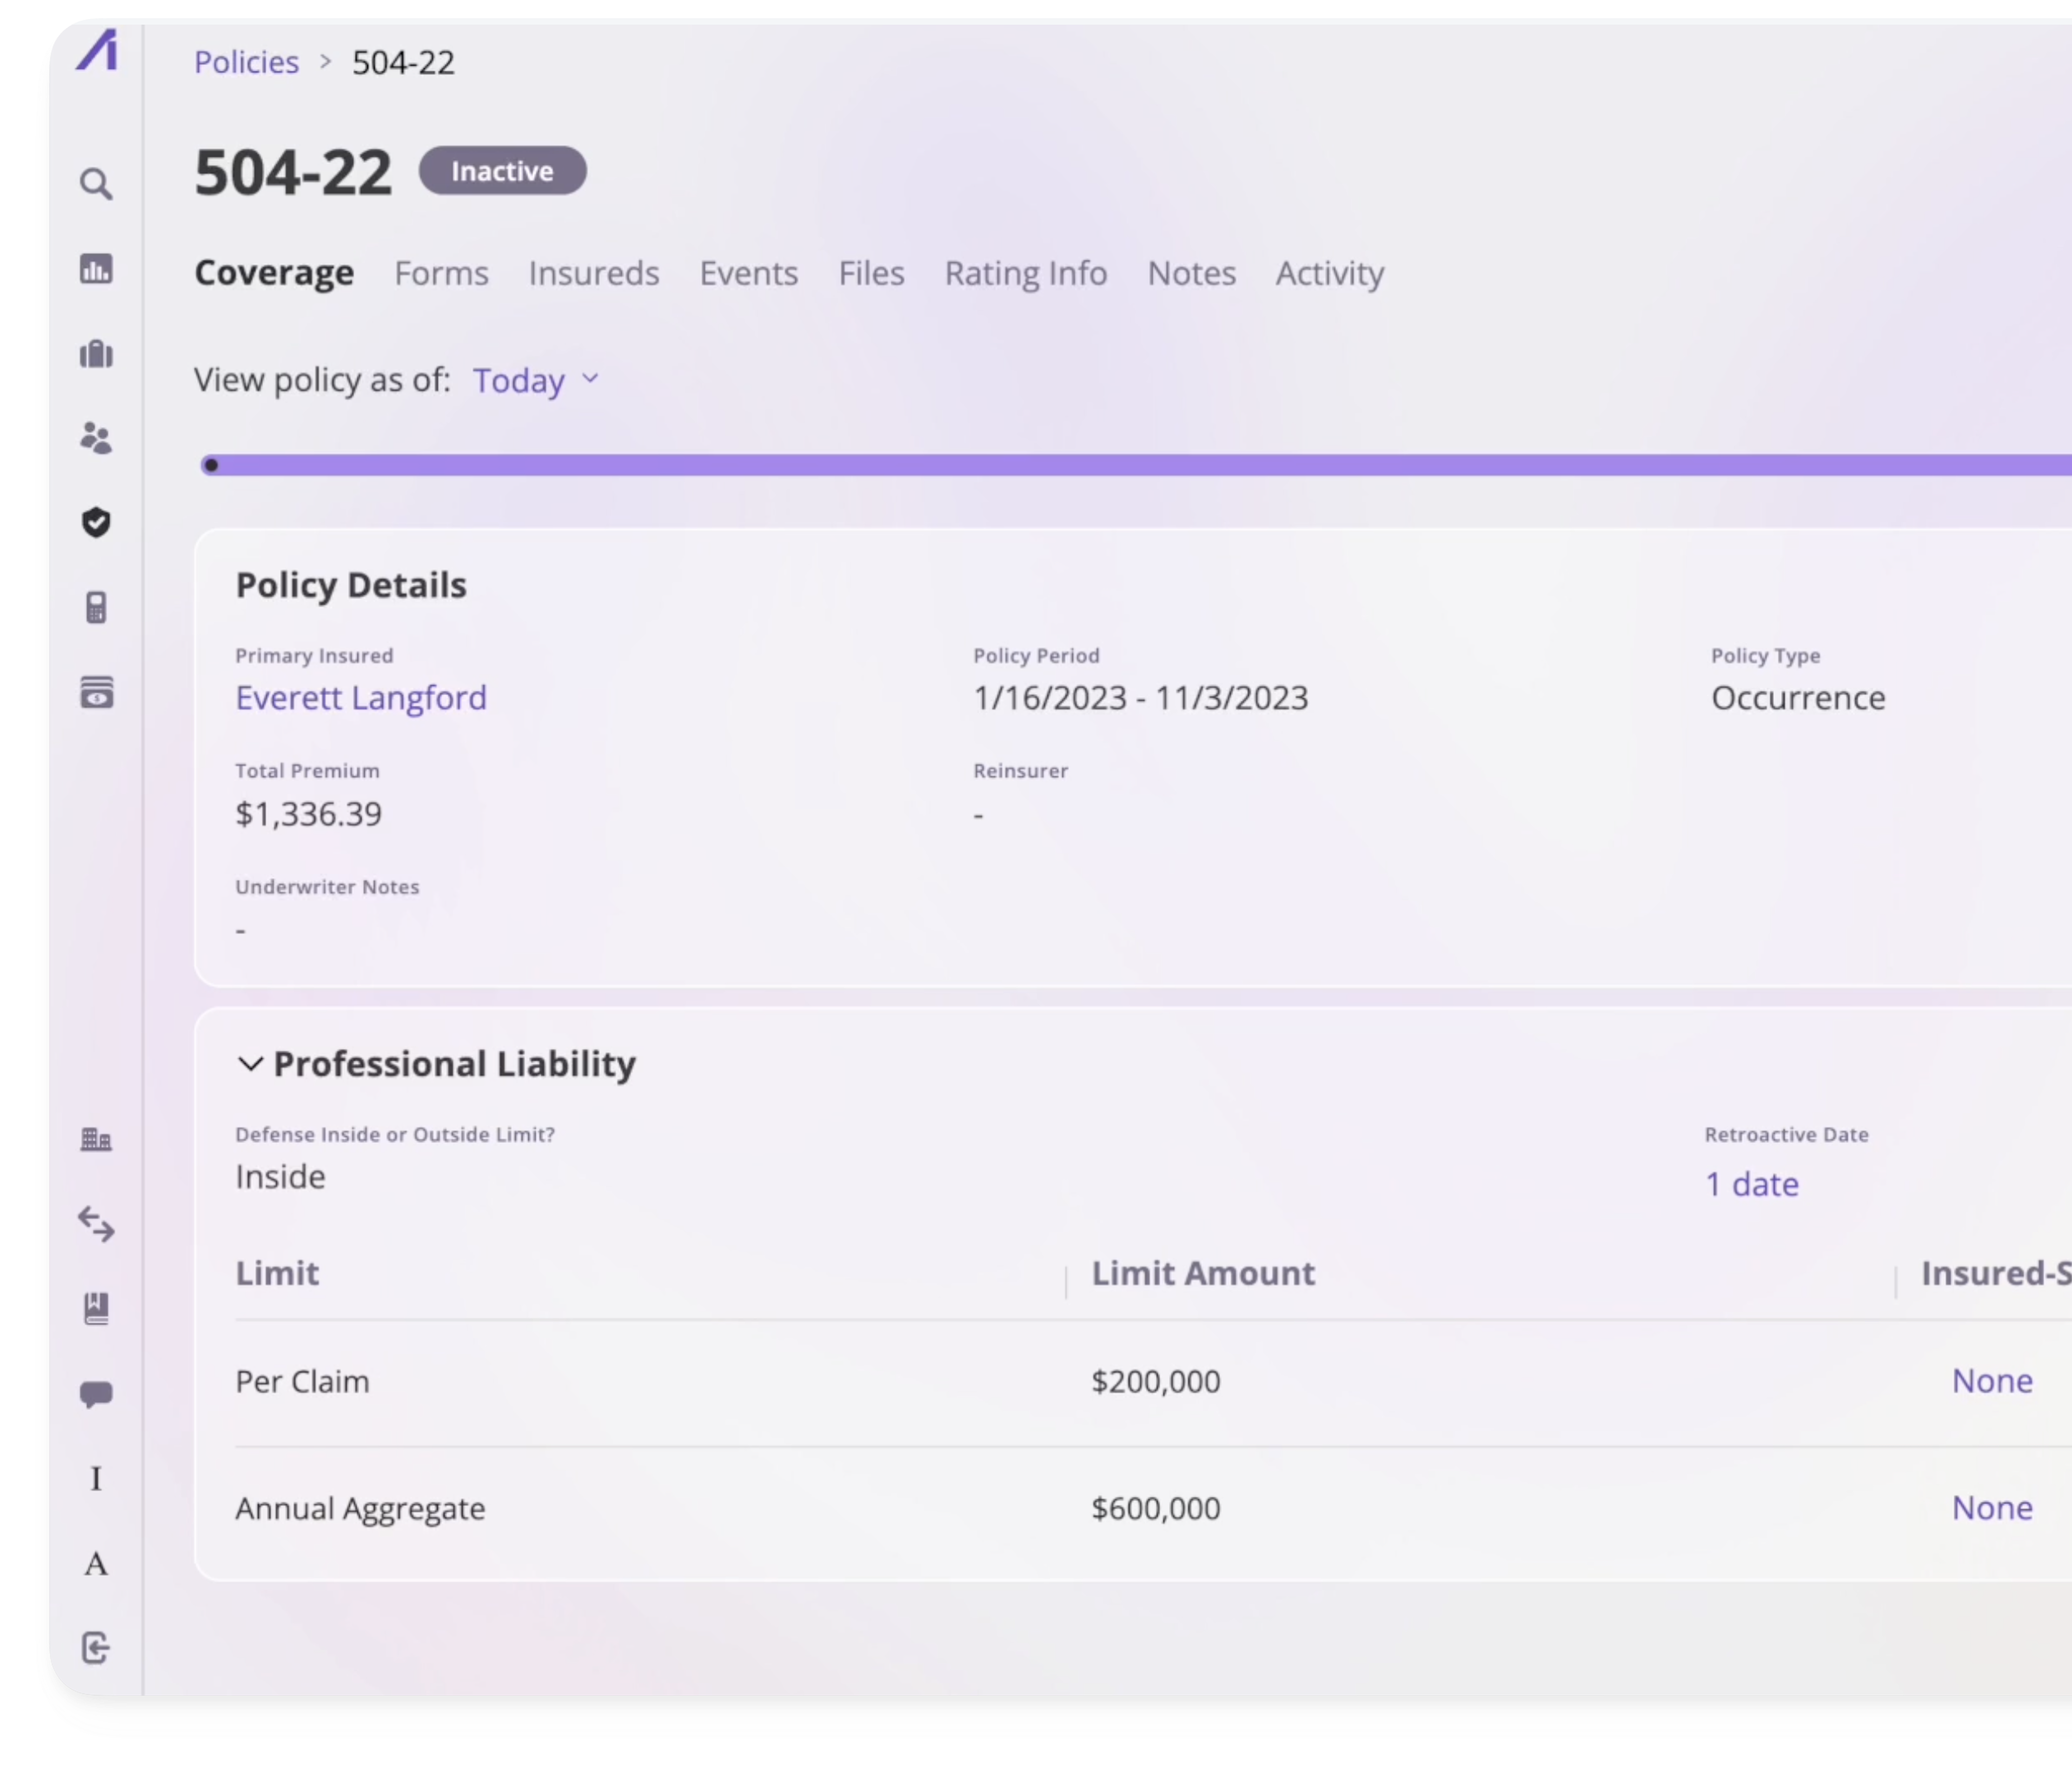Screen dimensions: 2072x1777
Task: Open the chat bubble icon
Action: click(96, 1394)
